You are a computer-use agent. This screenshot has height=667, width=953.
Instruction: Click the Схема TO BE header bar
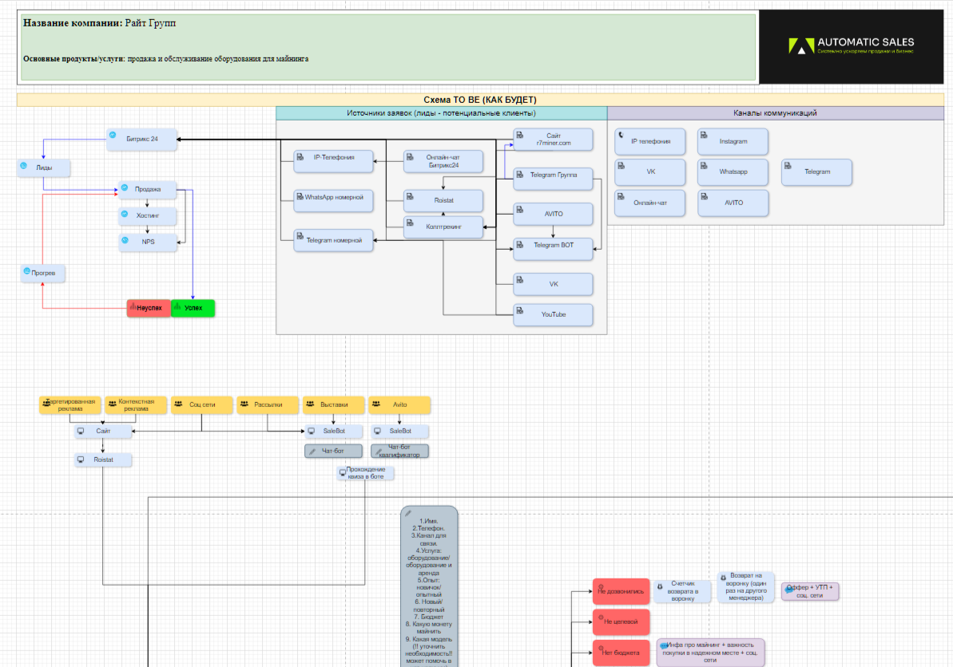point(480,101)
